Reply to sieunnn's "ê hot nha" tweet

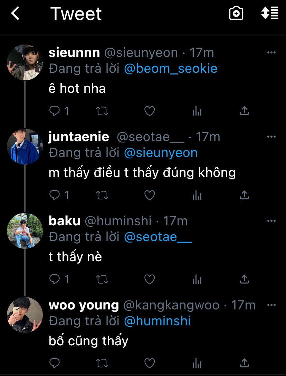55,111
